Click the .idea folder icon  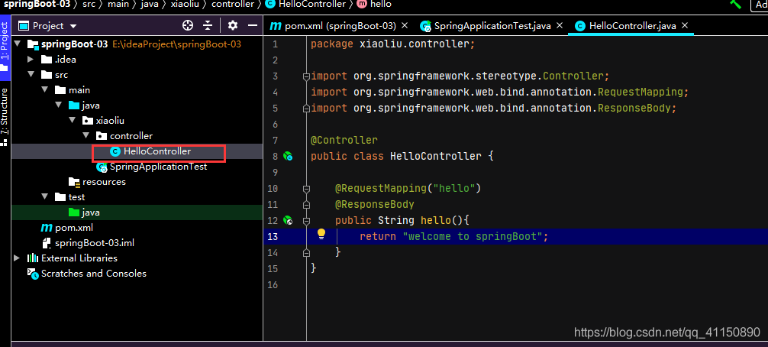pos(47,60)
